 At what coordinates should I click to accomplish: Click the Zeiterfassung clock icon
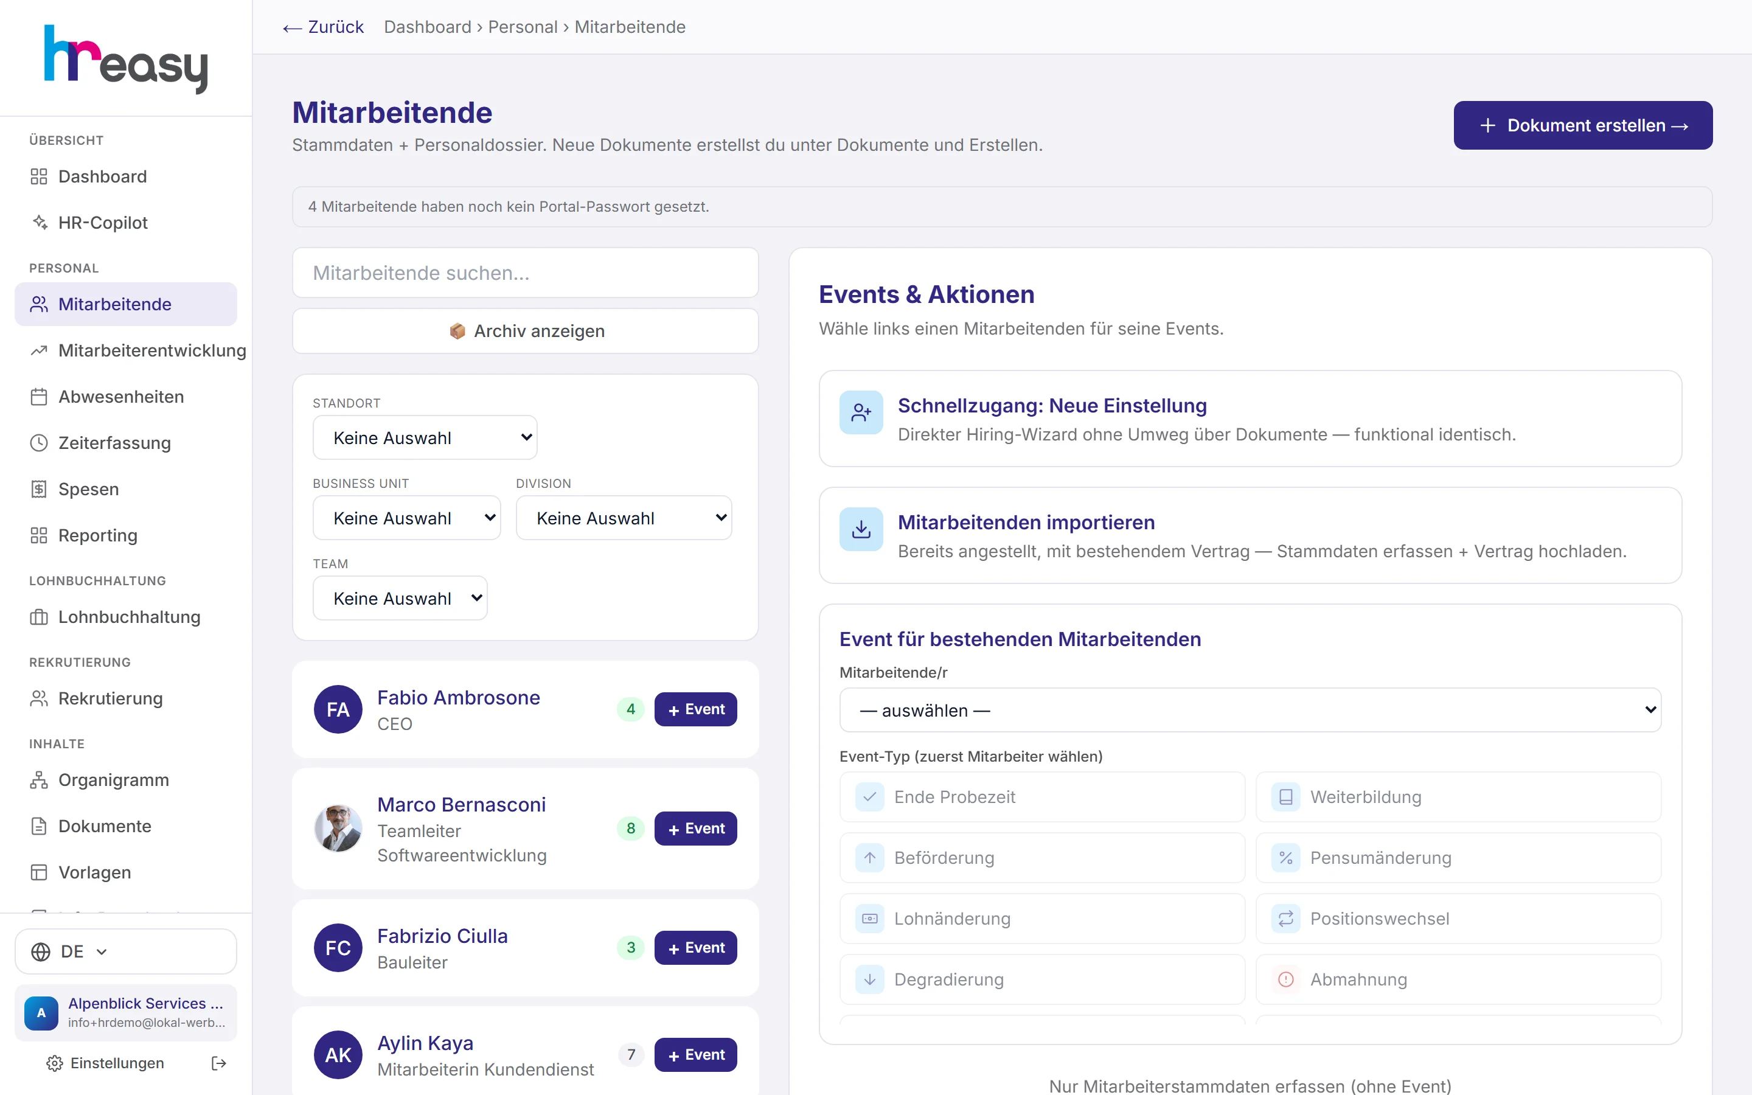coord(39,443)
